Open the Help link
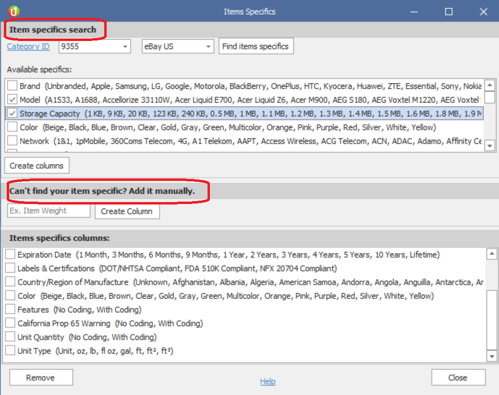 [268, 381]
